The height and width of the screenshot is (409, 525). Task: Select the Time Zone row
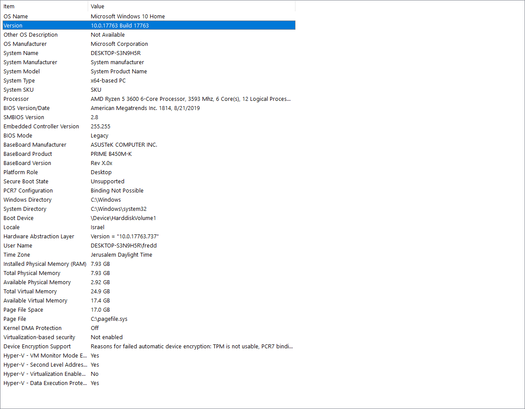point(149,255)
